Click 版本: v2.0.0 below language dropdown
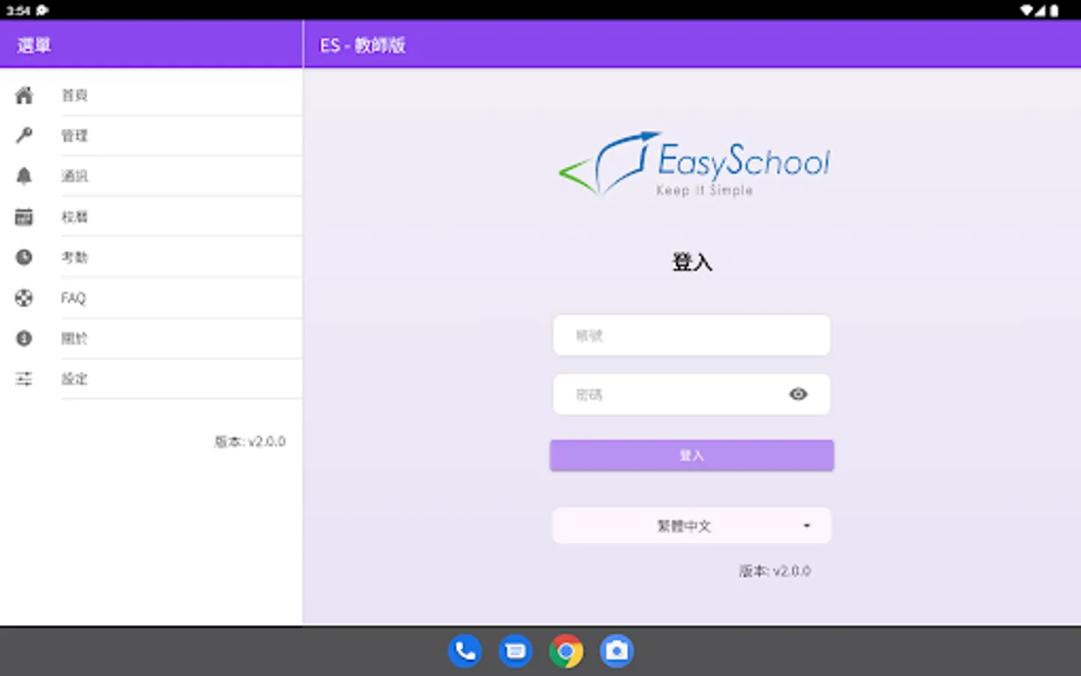The image size is (1081, 676). coord(775,571)
